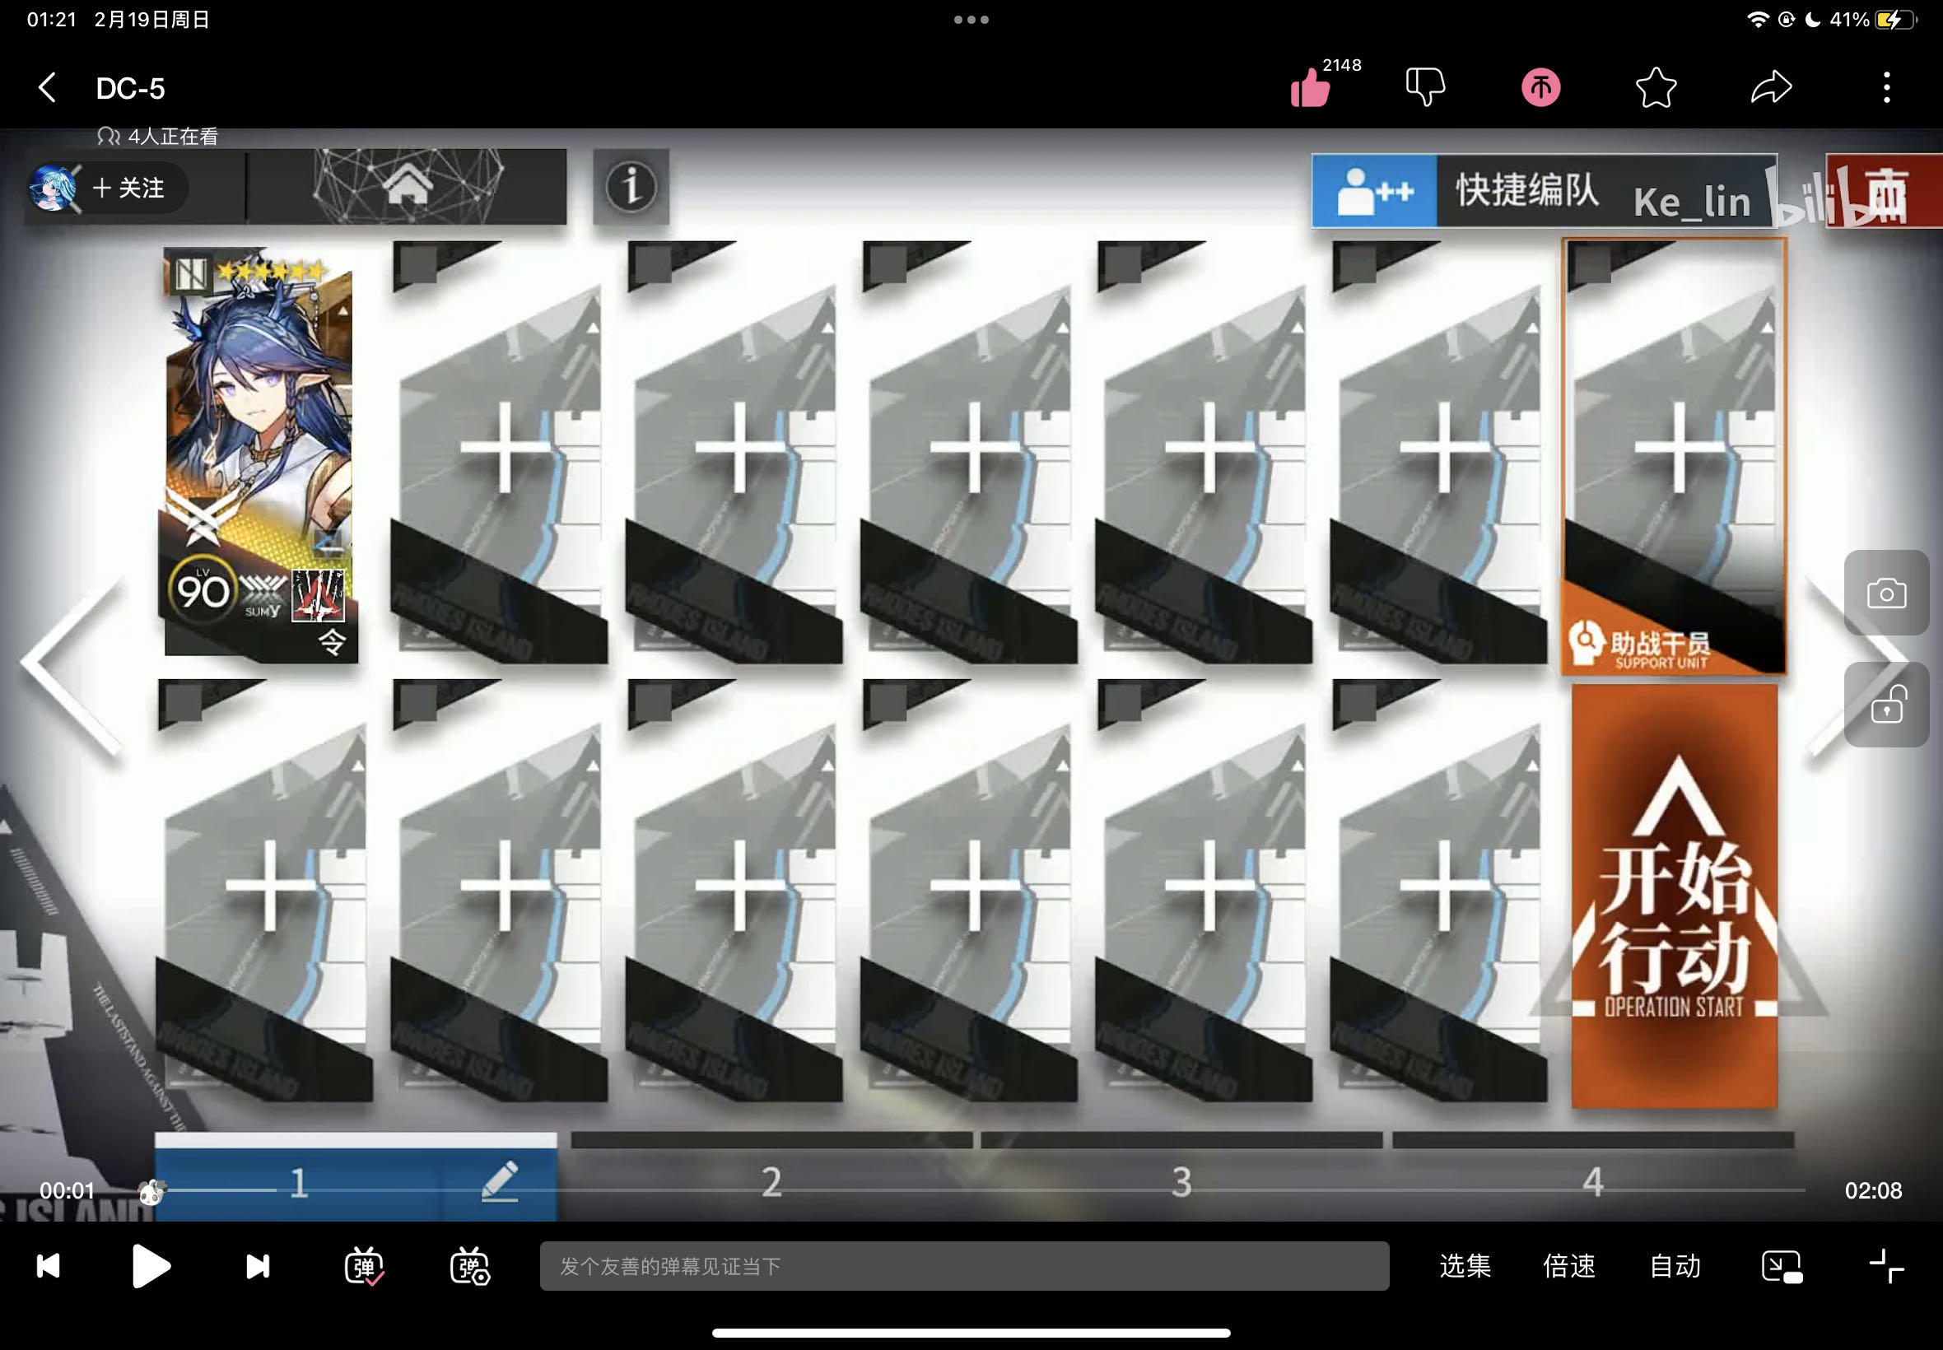Switch to squad tab 2

(771, 1182)
